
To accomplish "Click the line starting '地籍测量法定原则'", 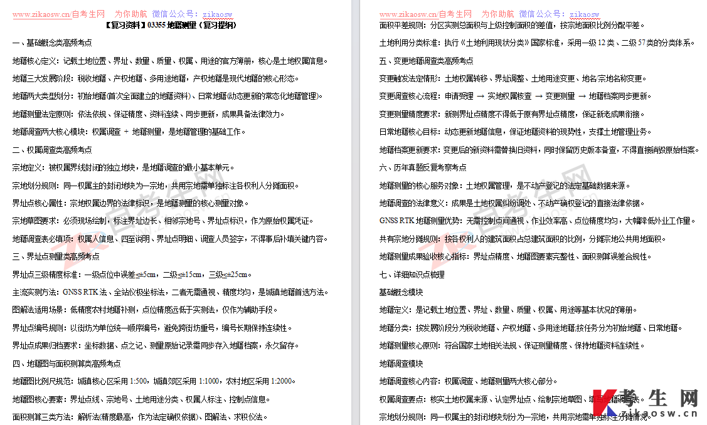I will (148, 114).
